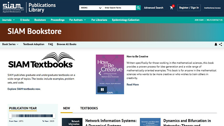Expand the Journals menu

tap(8, 20)
